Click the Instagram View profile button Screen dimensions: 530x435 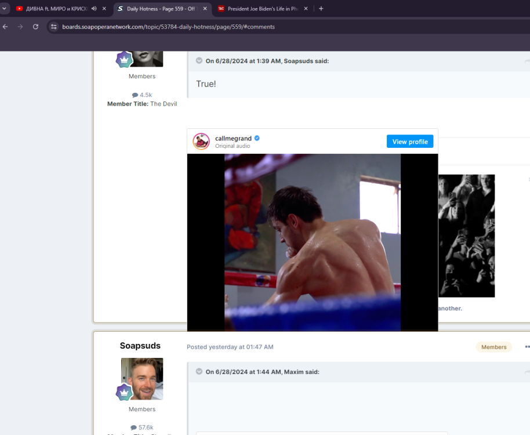tap(409, 142)
